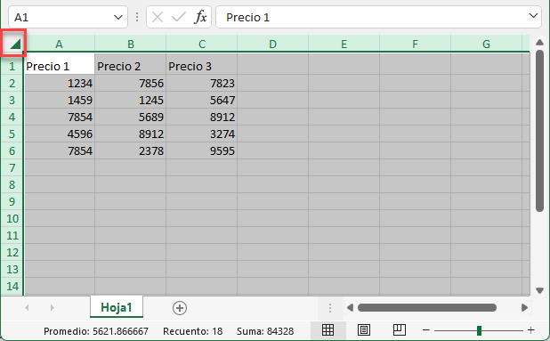The height and width of the screenshot is (341, 550).
Task: Switch to Page Break Preview icon
Action: point(400,330)
